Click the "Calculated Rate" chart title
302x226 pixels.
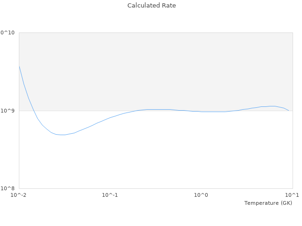click(151, 6)
